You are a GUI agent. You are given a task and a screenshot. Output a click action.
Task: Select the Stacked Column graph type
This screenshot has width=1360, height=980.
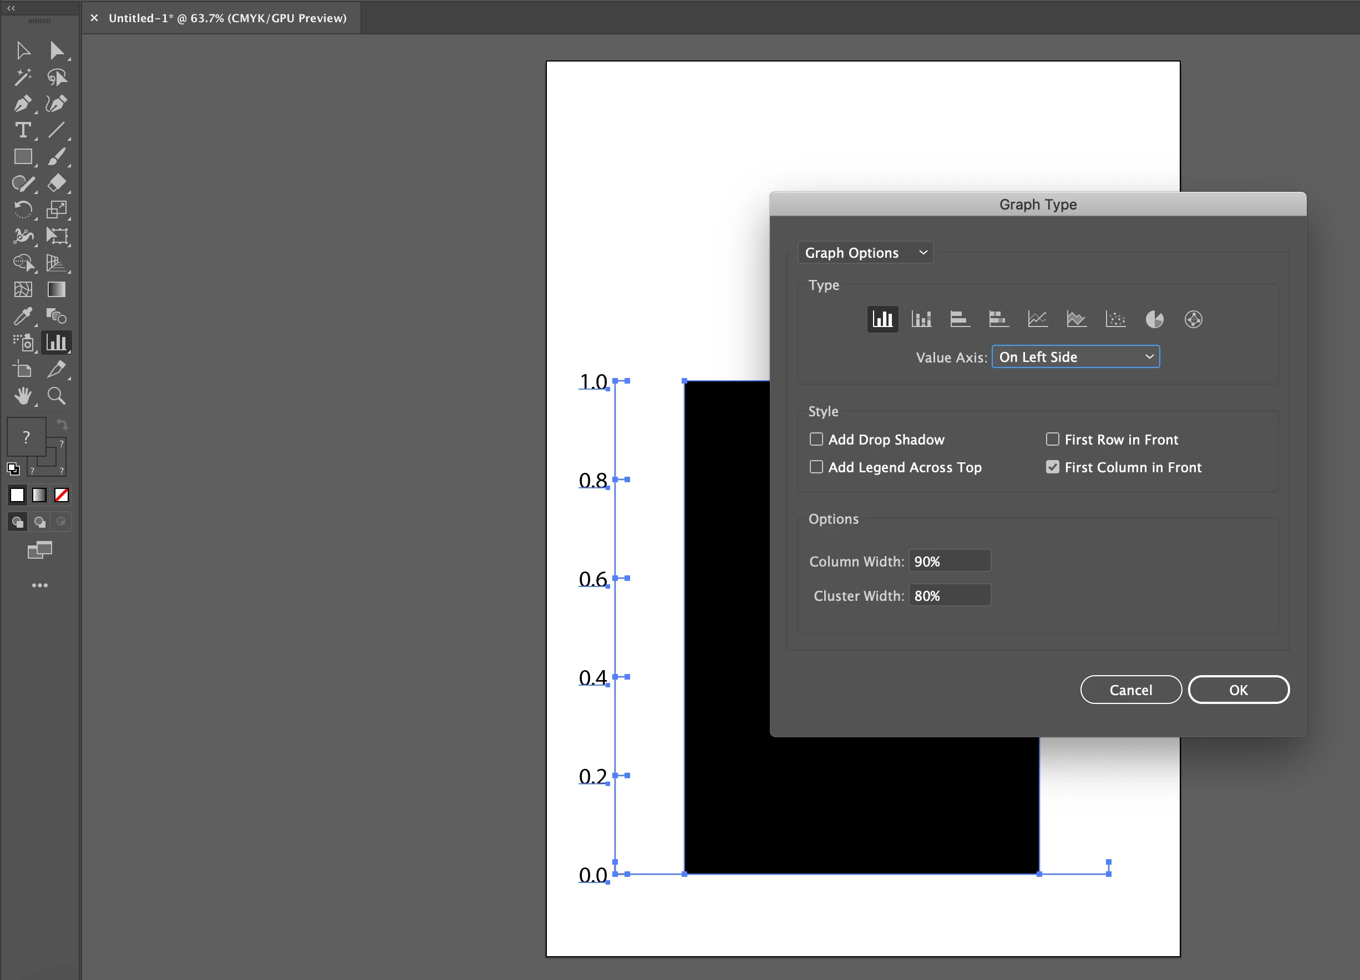click(x=921, y=319)
